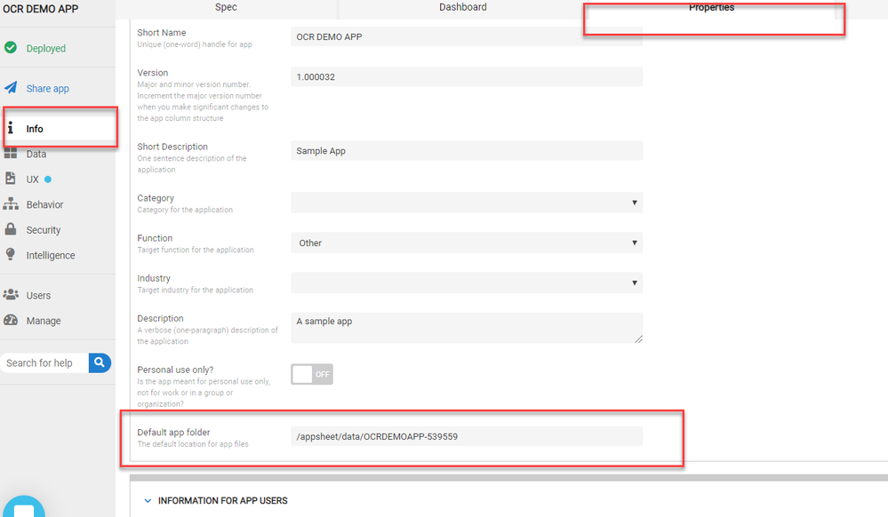This screenshot has width=888, height=517.
Task: Click the Description text area
Action: click(x=467, y=328)
